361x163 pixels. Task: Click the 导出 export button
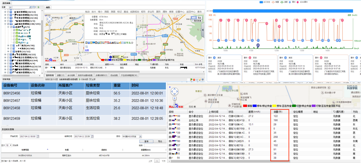pyautogui.click(x=160, y=141)
